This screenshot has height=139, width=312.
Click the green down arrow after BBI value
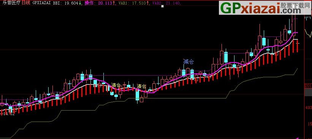tap(80, 3)
